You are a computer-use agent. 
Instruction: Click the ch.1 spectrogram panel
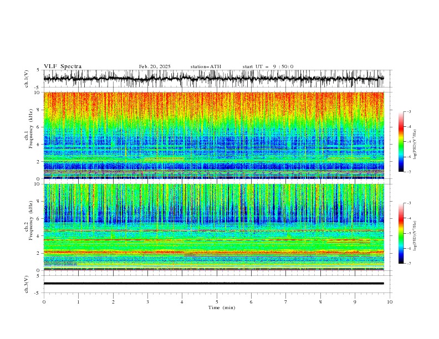tap(213, 135)
